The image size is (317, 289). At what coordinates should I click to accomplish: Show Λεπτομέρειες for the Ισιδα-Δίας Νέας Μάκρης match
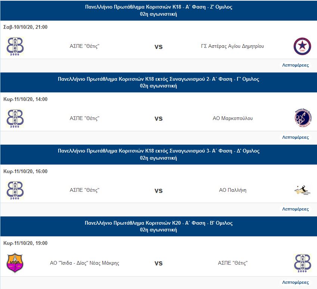pyautogui.click(x=295, y=282)
